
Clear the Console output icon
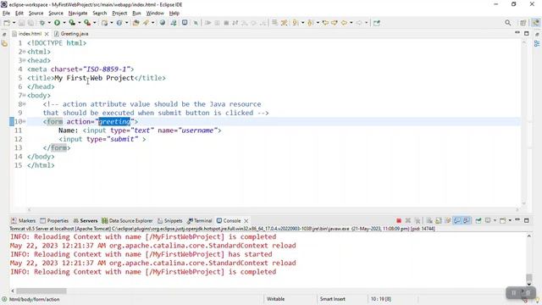429,220
